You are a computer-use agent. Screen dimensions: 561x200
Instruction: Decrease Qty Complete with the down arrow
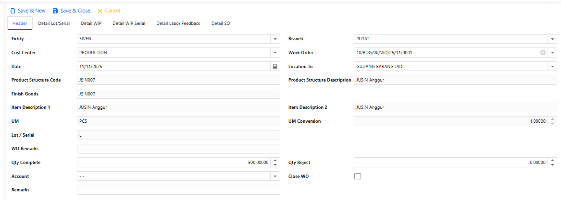pyautogui.click(x=275, y=165)
